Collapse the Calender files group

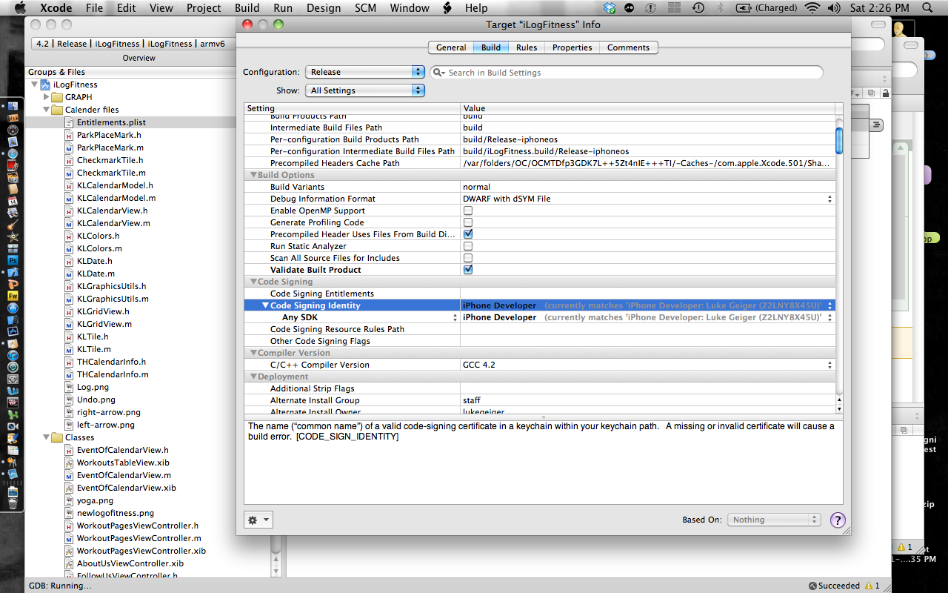click(x=46, y=110)
